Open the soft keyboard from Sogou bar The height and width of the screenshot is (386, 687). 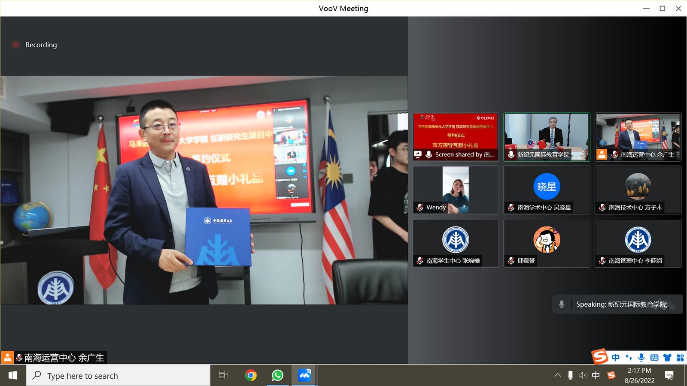[654, 357]
